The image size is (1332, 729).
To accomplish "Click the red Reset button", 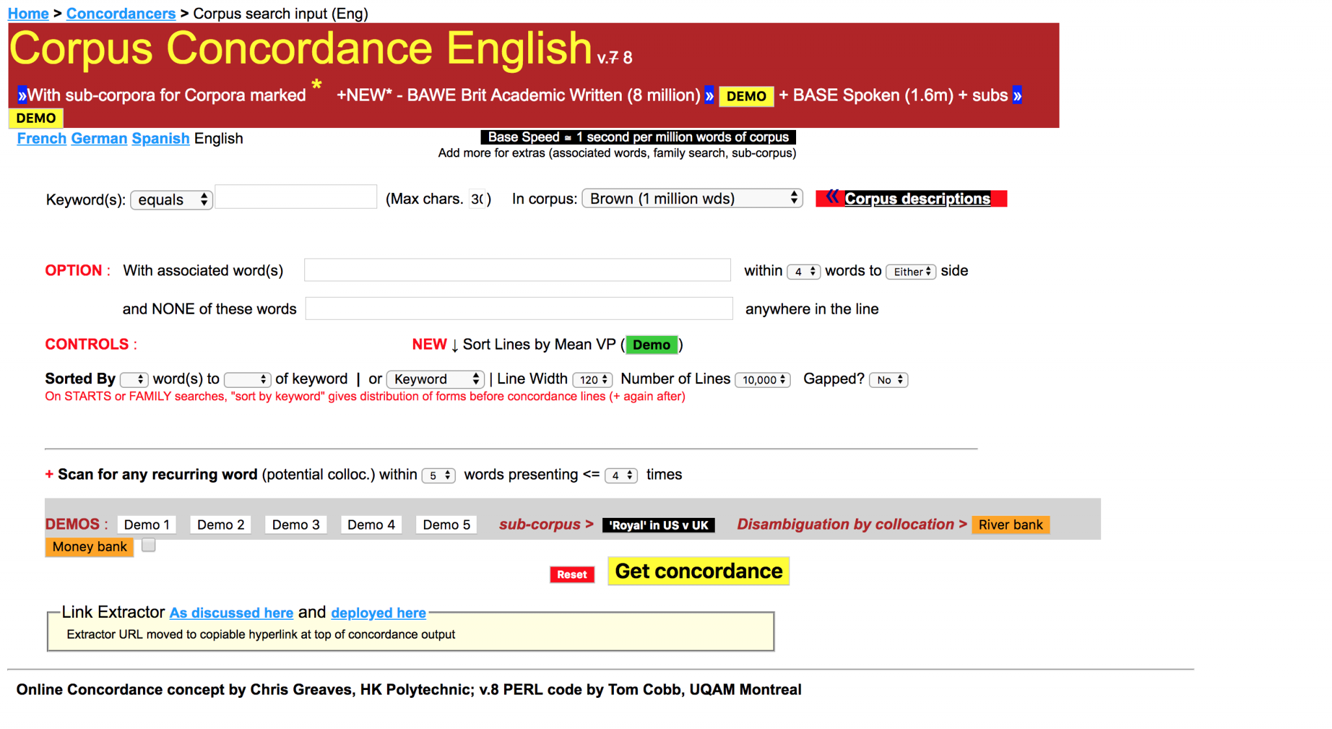I will [x=572, y=574].
